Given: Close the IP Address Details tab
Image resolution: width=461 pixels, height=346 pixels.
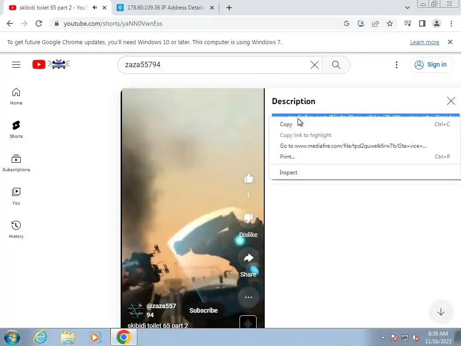Looking at the screenshot, I should pyautogui.click(x=212, y=8).
